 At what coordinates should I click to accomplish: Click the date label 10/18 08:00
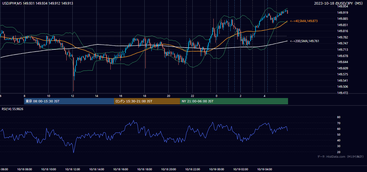[x=24, y=169]
